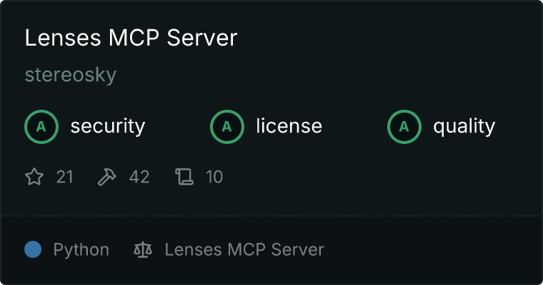Click the star count 21
This screenshot has height=285, width=543.
tap(65, 177)
